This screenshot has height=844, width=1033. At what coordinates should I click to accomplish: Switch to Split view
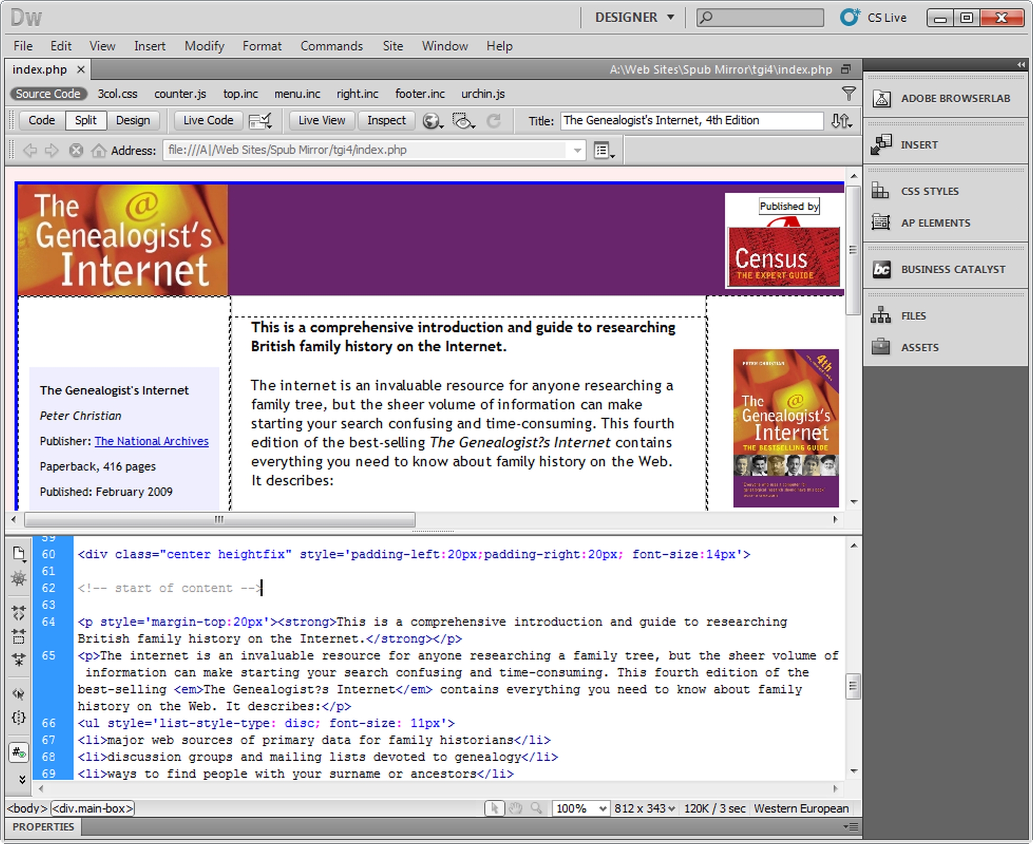pos(85,120)
